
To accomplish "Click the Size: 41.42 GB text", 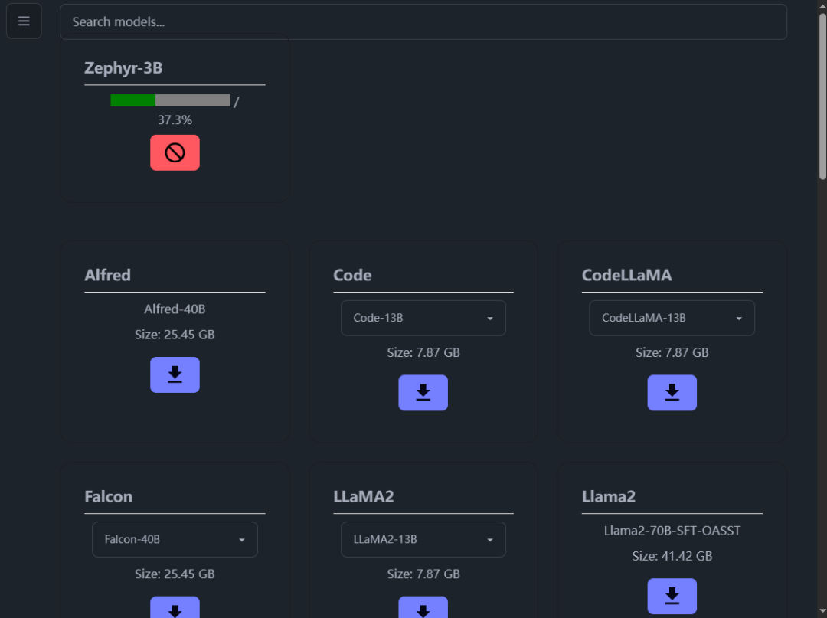I will pyautogui.click(x=672, y=556).
